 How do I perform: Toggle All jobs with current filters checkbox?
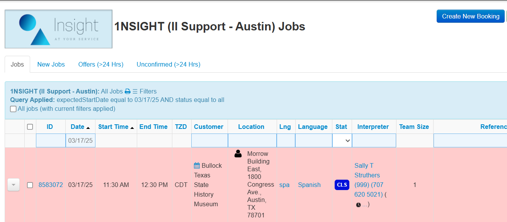[13, 109]
